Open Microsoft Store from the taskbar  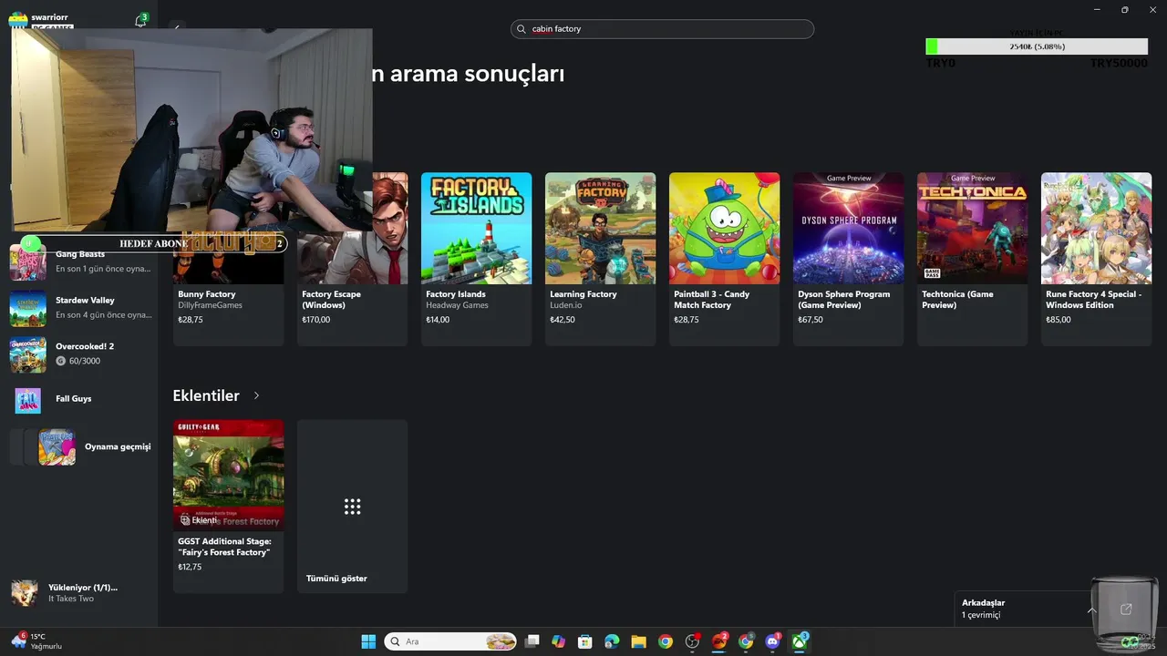[x=585, y=641]
